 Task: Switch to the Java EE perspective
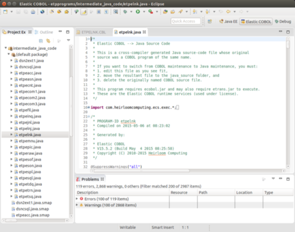point(228,22)
